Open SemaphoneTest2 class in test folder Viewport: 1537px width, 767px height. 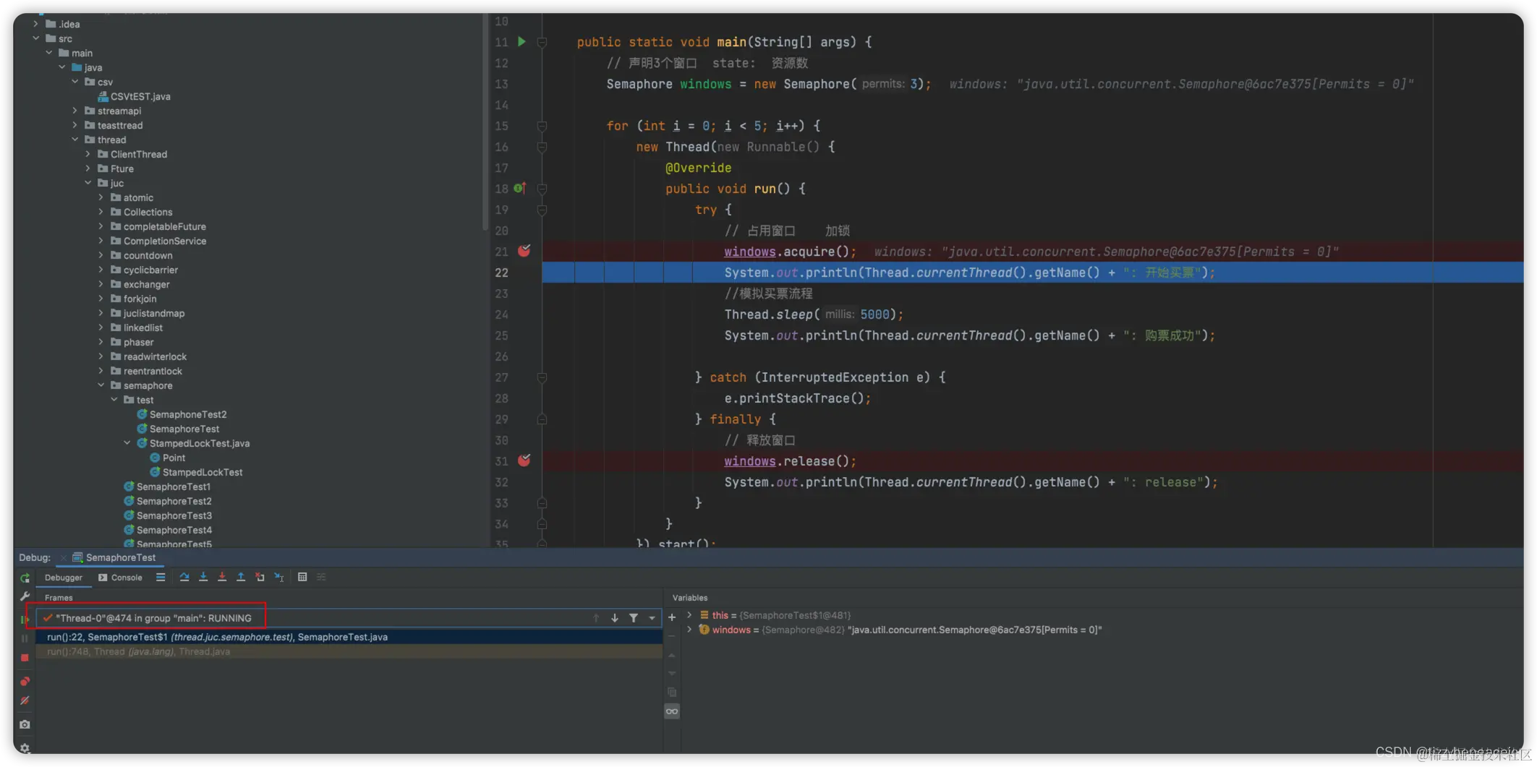[x=182, y=414]
